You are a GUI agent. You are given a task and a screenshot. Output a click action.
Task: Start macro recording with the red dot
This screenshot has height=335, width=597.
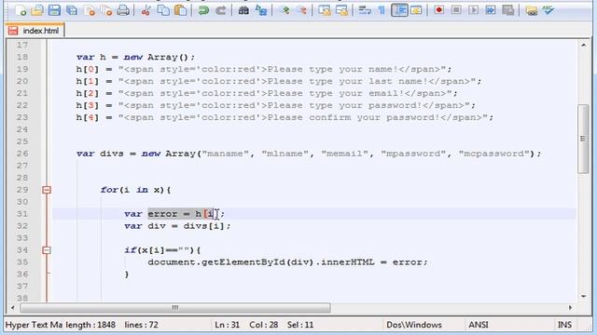coord(439,10)
